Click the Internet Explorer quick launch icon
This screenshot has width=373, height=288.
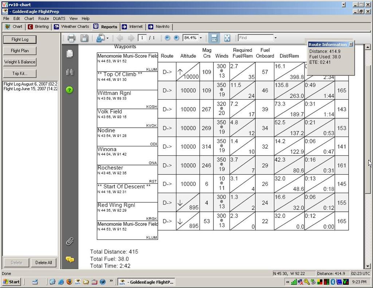pos(61,282)
